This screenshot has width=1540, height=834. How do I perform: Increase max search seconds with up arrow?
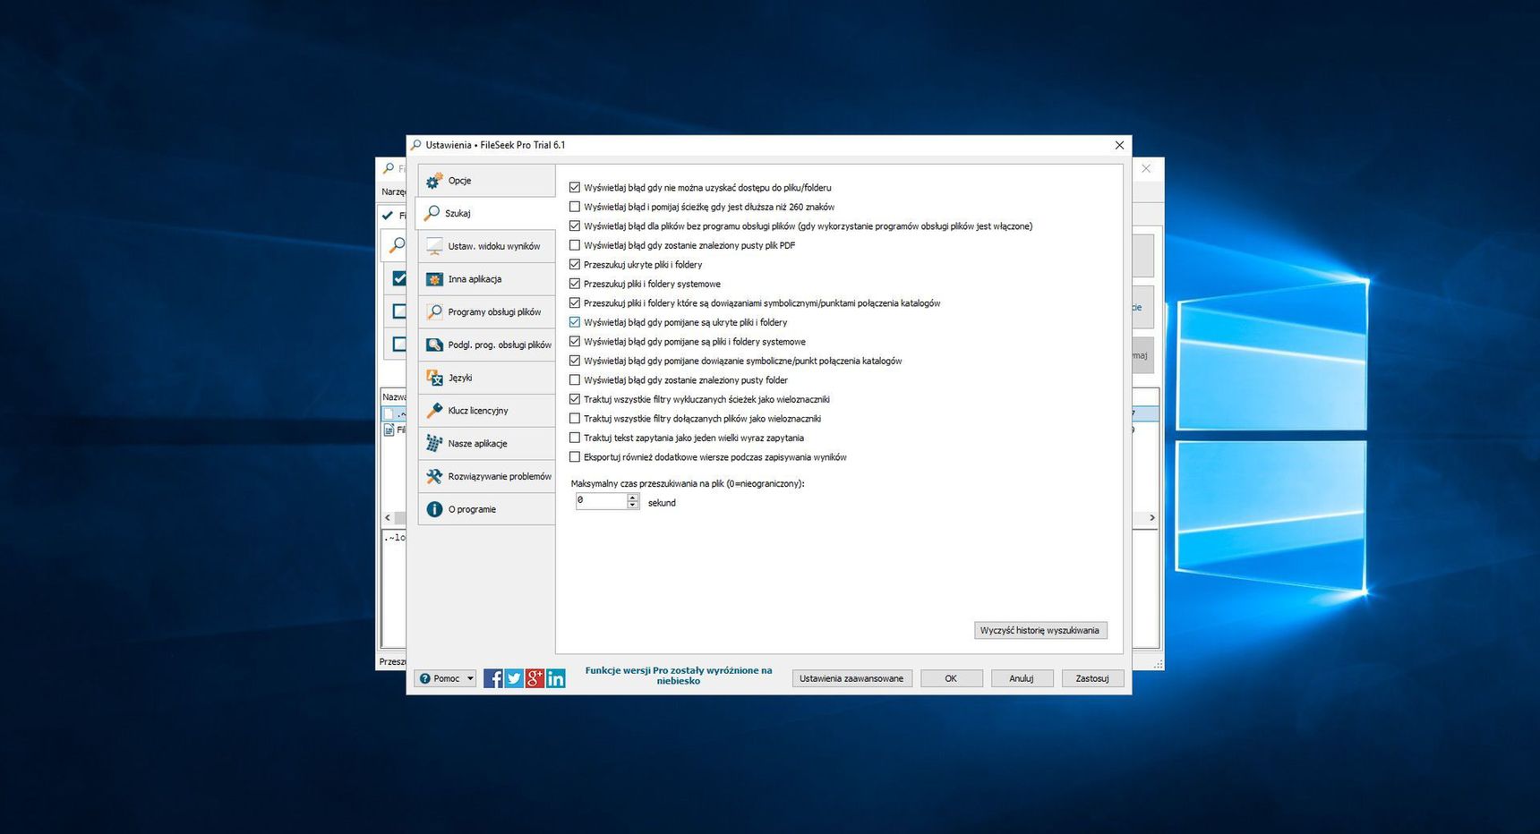click(633, 497)
